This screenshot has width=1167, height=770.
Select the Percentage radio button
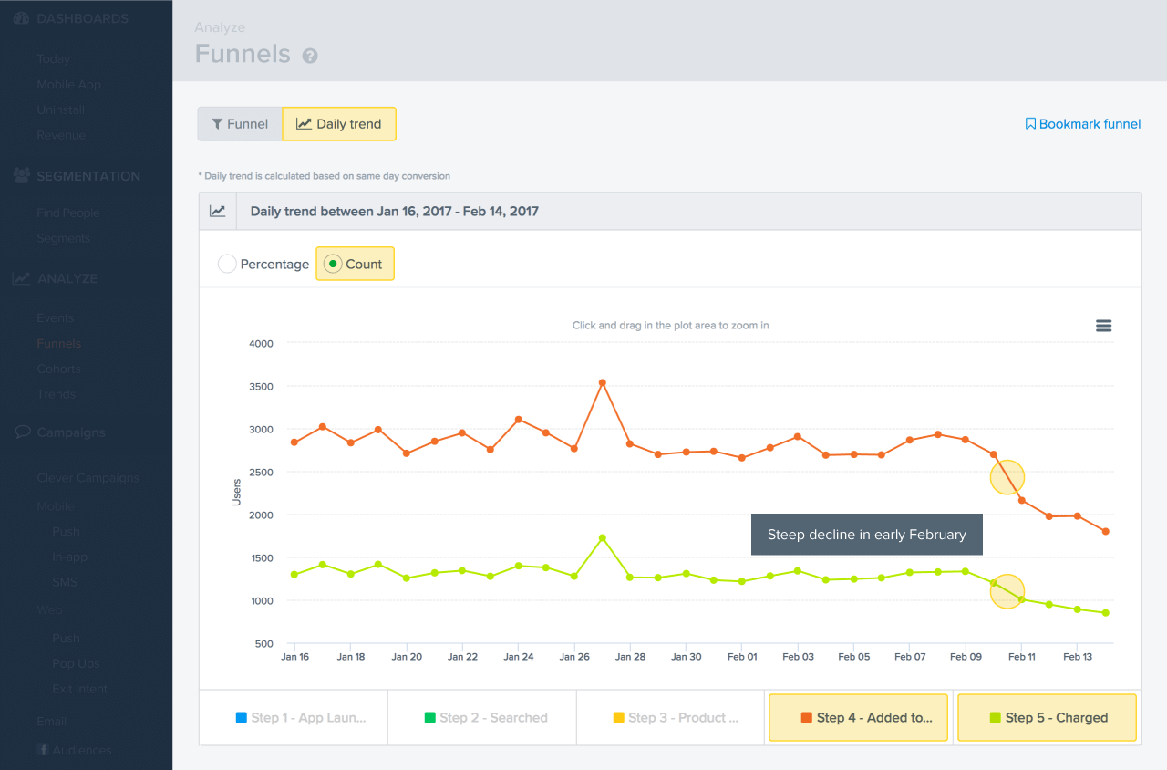click(x=227, y=263)
